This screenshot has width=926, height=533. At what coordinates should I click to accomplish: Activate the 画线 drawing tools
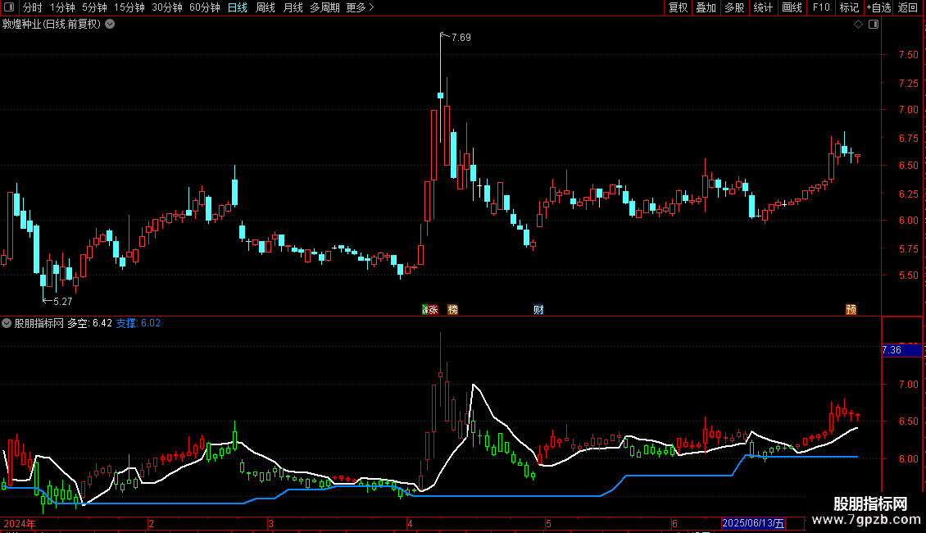tap(792, 7)
